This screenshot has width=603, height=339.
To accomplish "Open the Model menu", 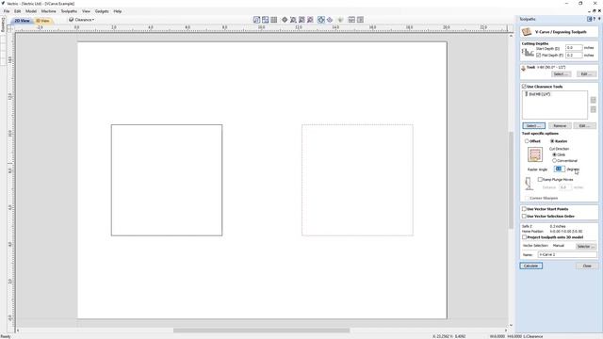I will point(31,11).
